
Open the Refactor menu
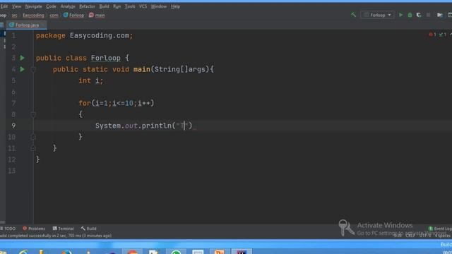[87, 6]
